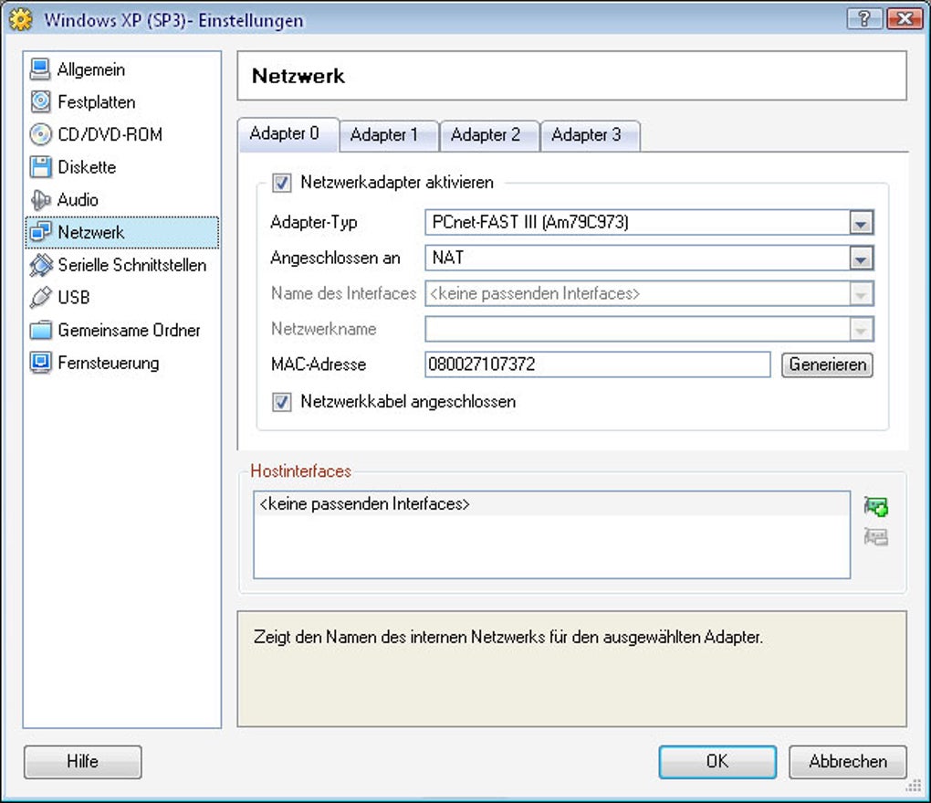
Task: Open the Audio speaker icon
Action: click(40, 200)
